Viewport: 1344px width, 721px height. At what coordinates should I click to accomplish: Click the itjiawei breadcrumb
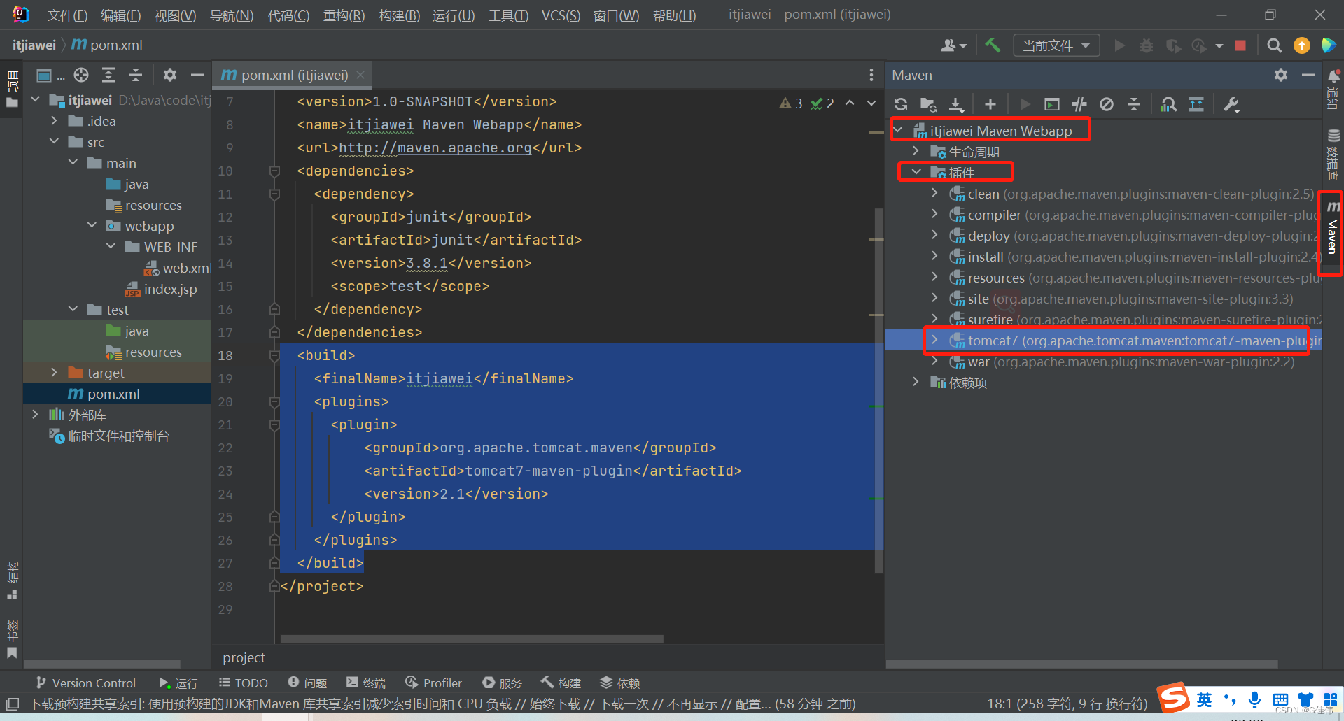tap(34, 45)
